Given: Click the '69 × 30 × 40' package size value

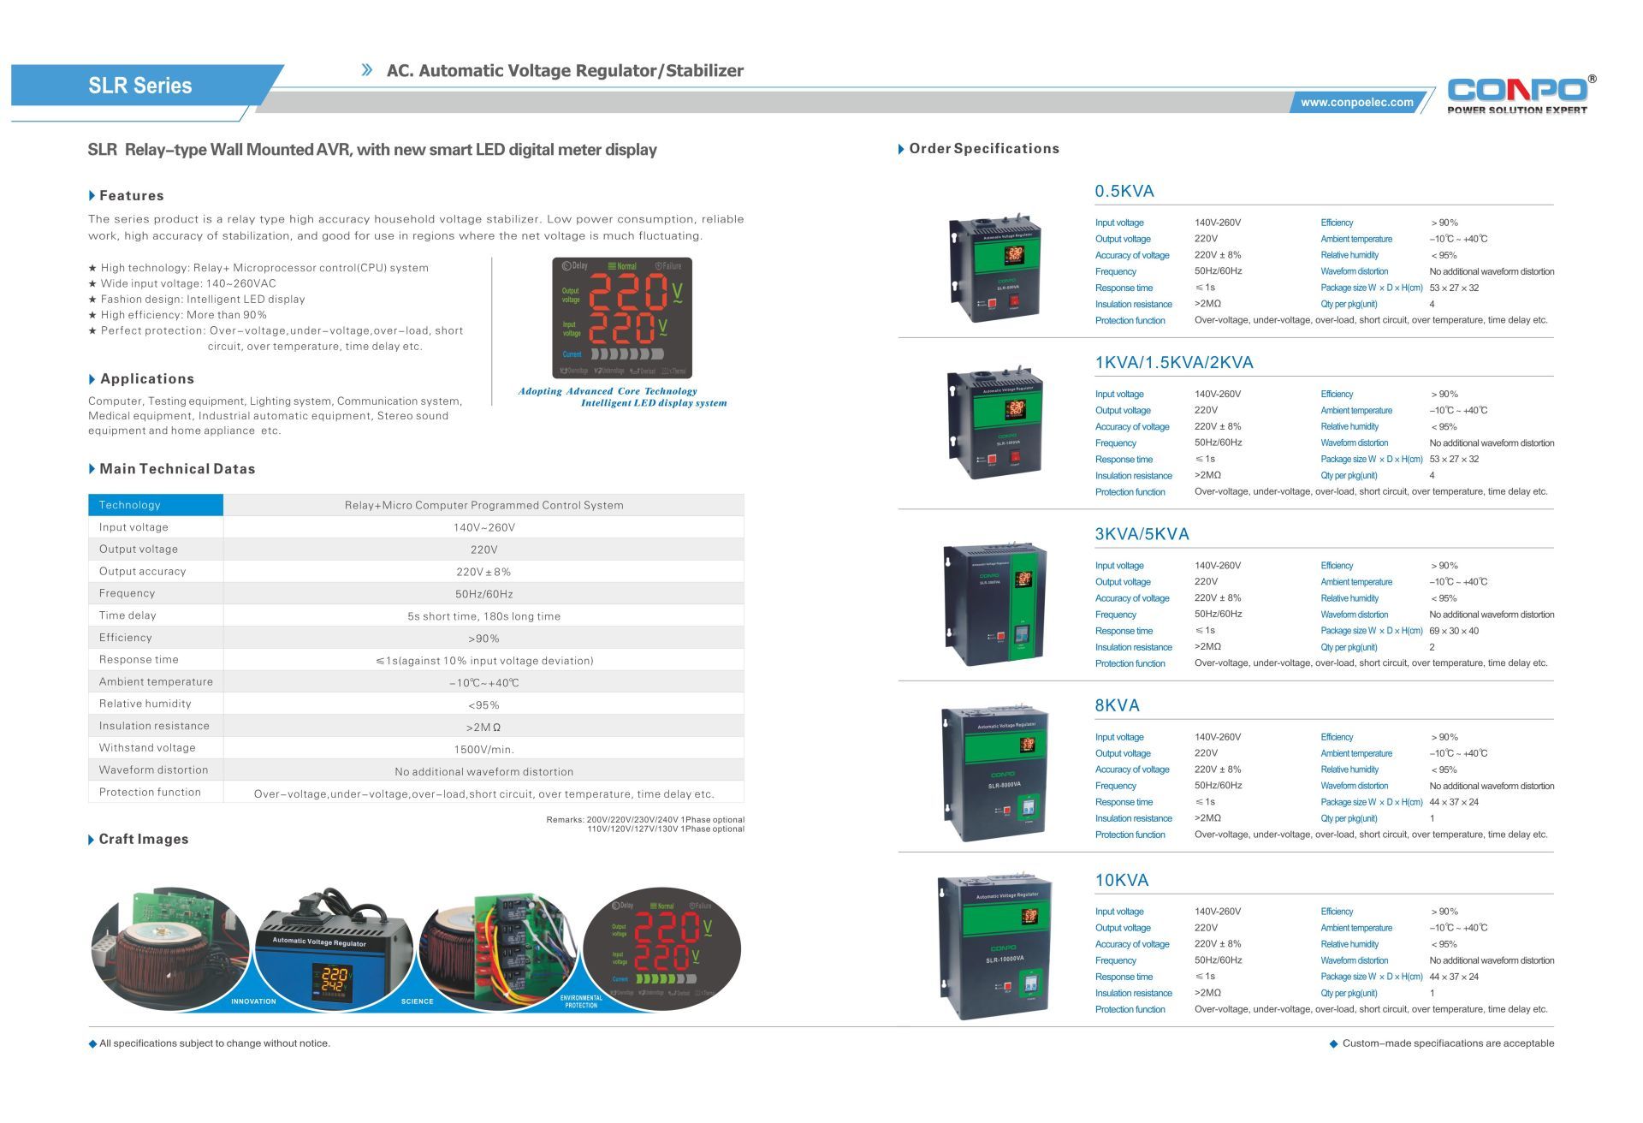Looking at the screenshot, I should pyautogui.click(x=1454, y=631).
